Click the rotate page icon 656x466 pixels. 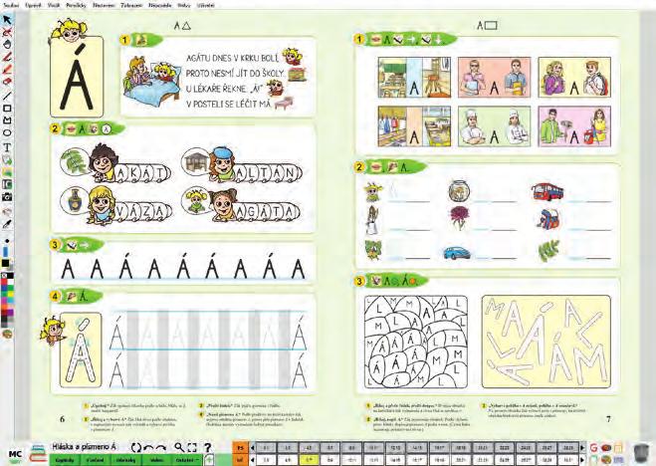pyautogui.click(x=136, y=448)
